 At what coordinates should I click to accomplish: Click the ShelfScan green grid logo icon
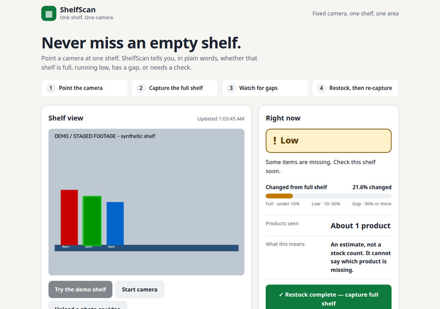click(x=49, y=14)
